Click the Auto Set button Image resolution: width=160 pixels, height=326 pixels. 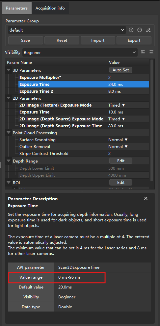(121, 70)
